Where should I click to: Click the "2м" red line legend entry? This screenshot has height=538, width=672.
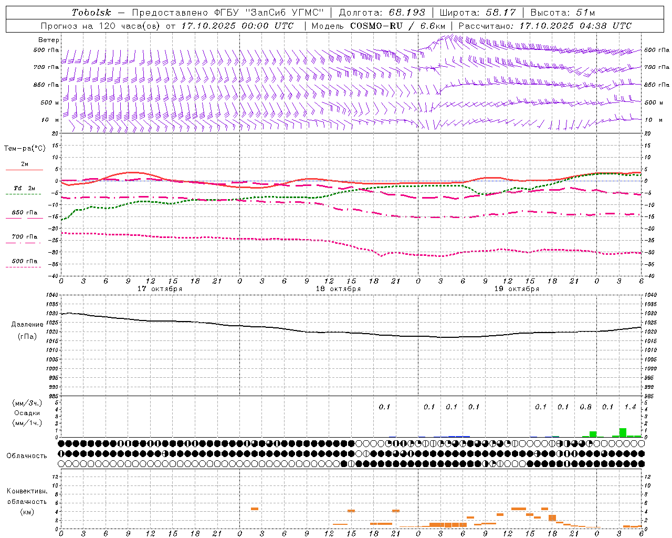pos(25,164)
